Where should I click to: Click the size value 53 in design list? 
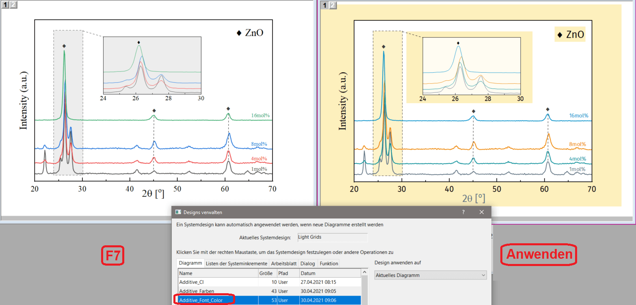tap(274, 300)
